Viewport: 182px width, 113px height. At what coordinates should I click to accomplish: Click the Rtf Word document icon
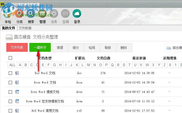17,111
